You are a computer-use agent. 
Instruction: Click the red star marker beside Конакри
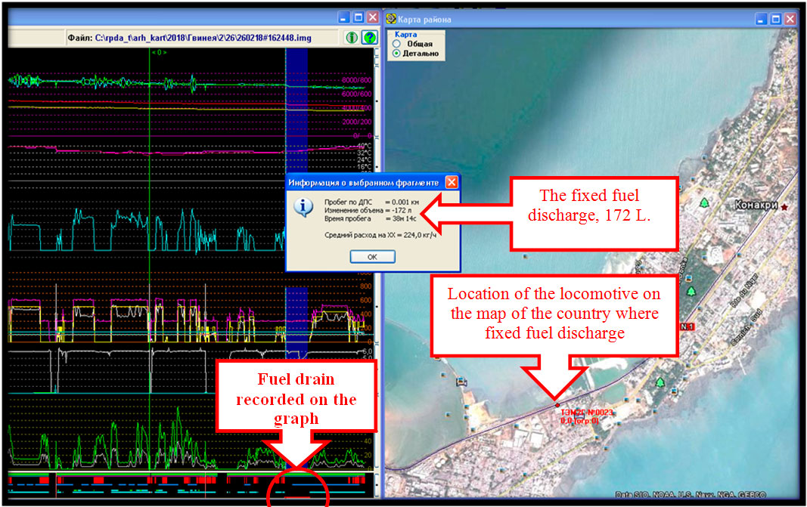(785, 206)
